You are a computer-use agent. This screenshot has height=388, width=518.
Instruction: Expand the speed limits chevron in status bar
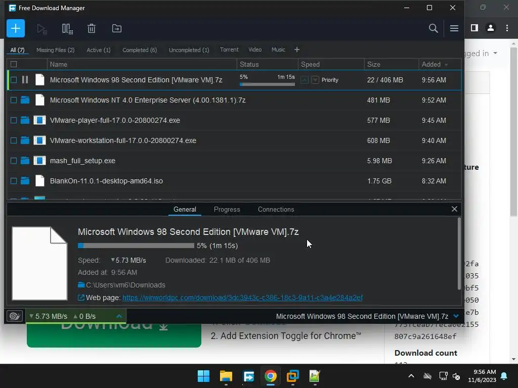pos(119,316)
